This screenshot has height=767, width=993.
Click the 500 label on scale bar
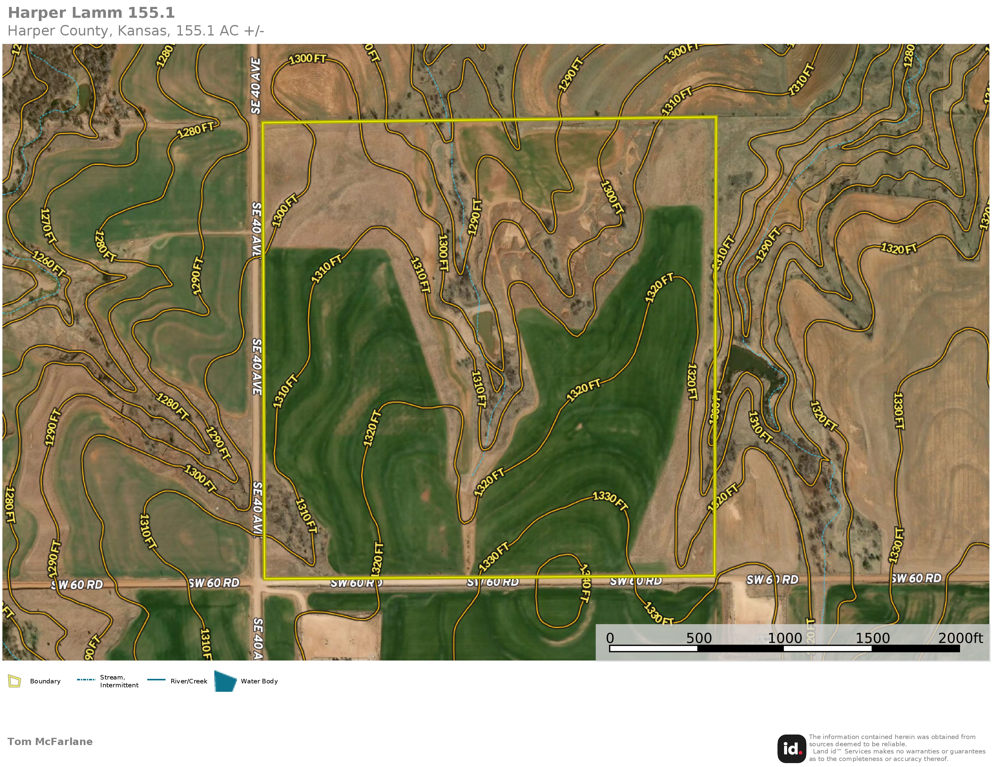click(699, 638)
